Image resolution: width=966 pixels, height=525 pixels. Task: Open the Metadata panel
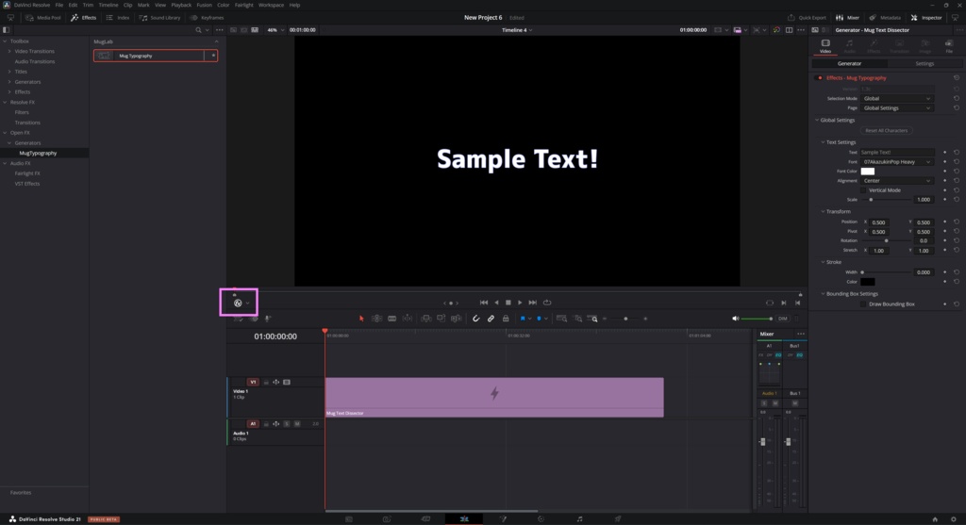[885, 18]
